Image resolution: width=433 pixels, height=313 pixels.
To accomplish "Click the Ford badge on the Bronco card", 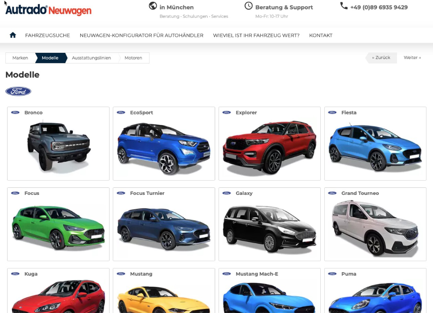I will coord(15,112).
